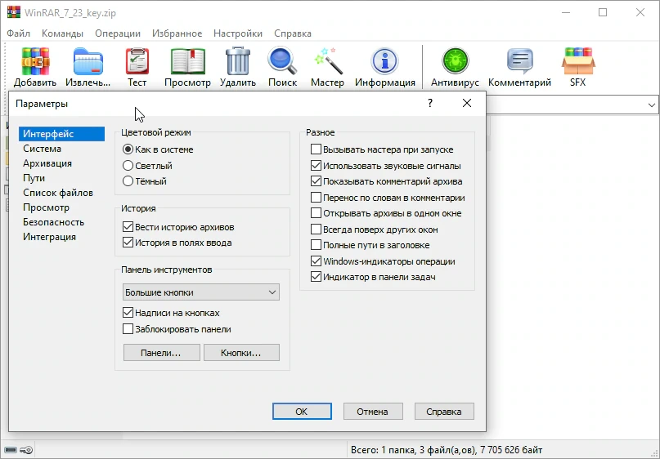Viewport: 660px width, 459px height.
Task: Click the Отмена button
Action: [x=373, y=412]
